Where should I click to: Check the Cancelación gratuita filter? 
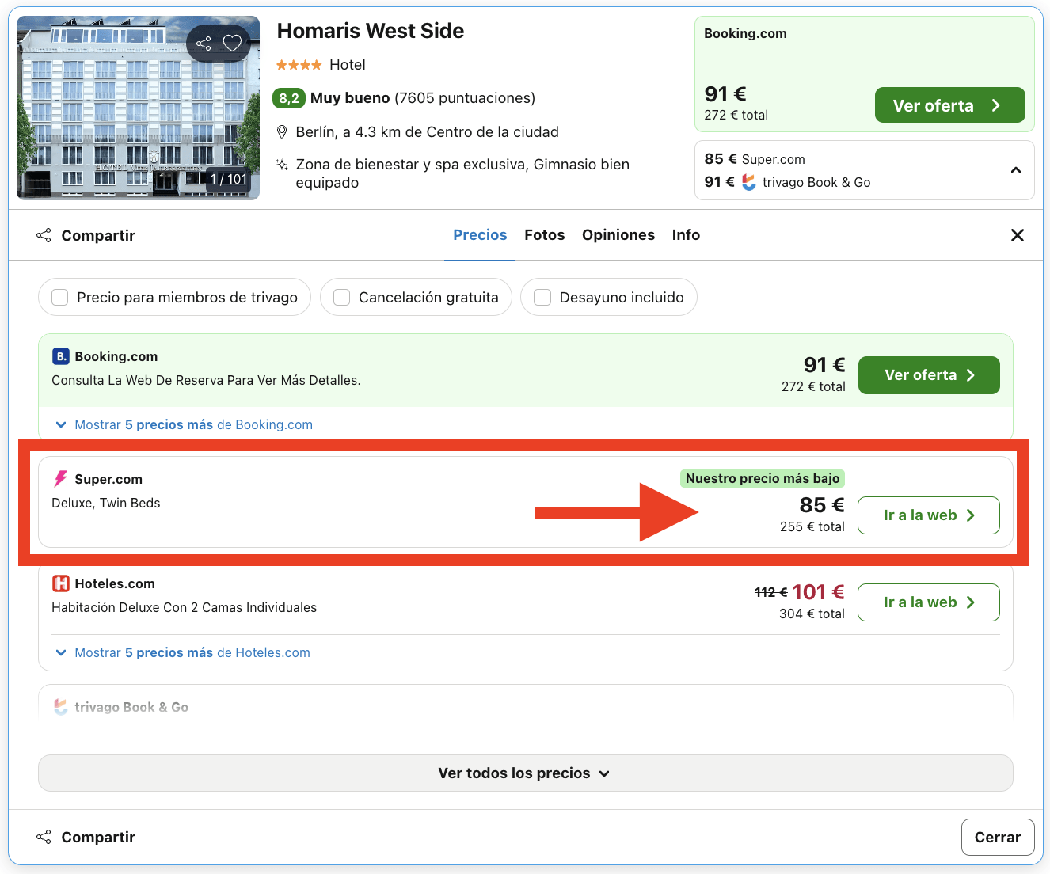[x=340, y=297]
